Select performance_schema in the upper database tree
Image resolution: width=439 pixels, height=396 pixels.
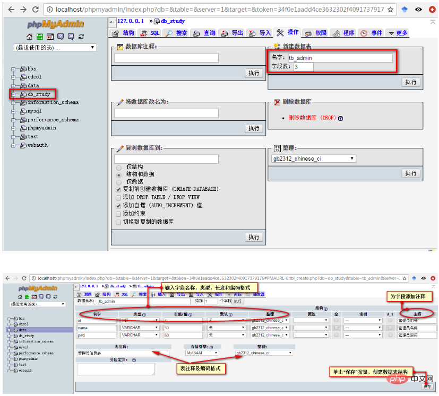pyautogui.click(x=53, y=120)
